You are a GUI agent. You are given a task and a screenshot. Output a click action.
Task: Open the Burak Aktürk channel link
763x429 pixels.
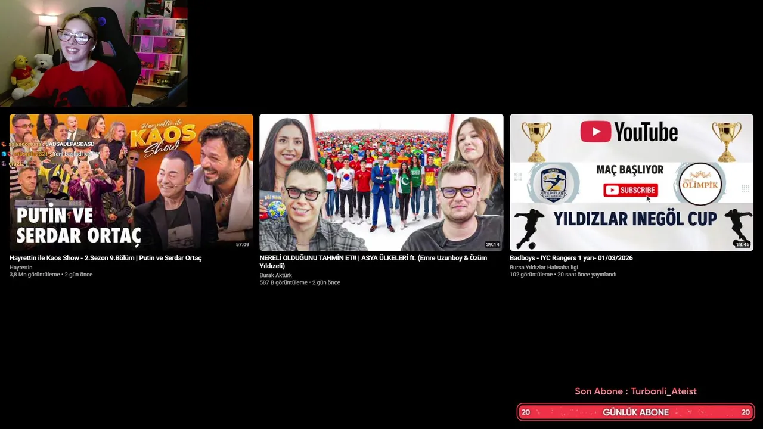[275, 275]
